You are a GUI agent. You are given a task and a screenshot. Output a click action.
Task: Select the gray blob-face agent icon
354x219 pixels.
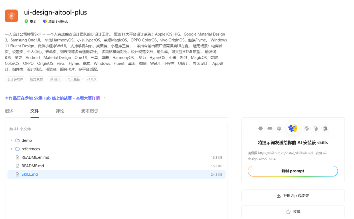(x=279, y=129)
